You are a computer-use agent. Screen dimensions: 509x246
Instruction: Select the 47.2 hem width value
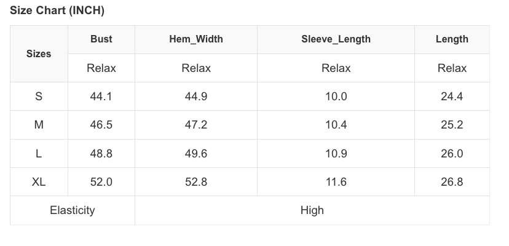coord(196,125)
